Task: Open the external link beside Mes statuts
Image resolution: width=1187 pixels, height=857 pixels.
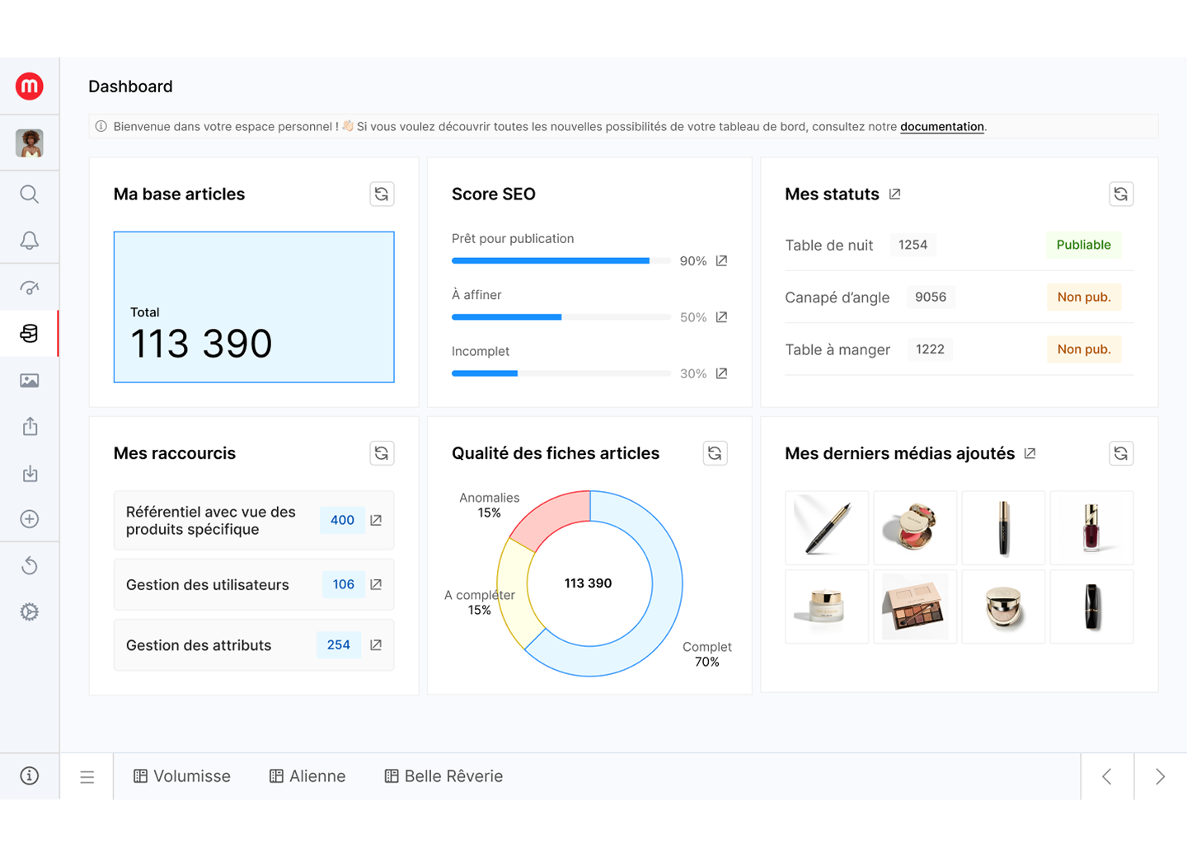Action: [895, 194]
